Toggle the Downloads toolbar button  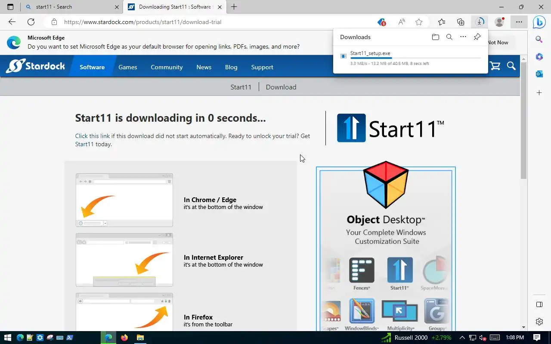[480, 22]
